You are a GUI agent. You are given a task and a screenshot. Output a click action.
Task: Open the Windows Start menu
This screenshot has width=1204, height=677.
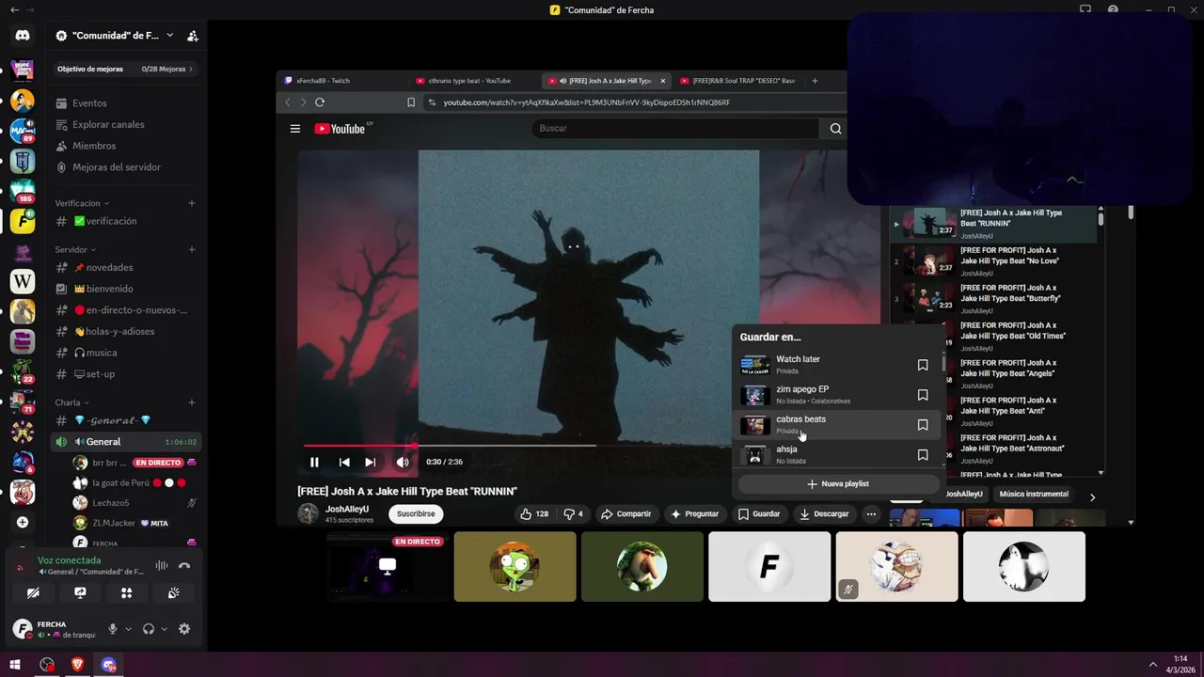(x=15, y=665)
